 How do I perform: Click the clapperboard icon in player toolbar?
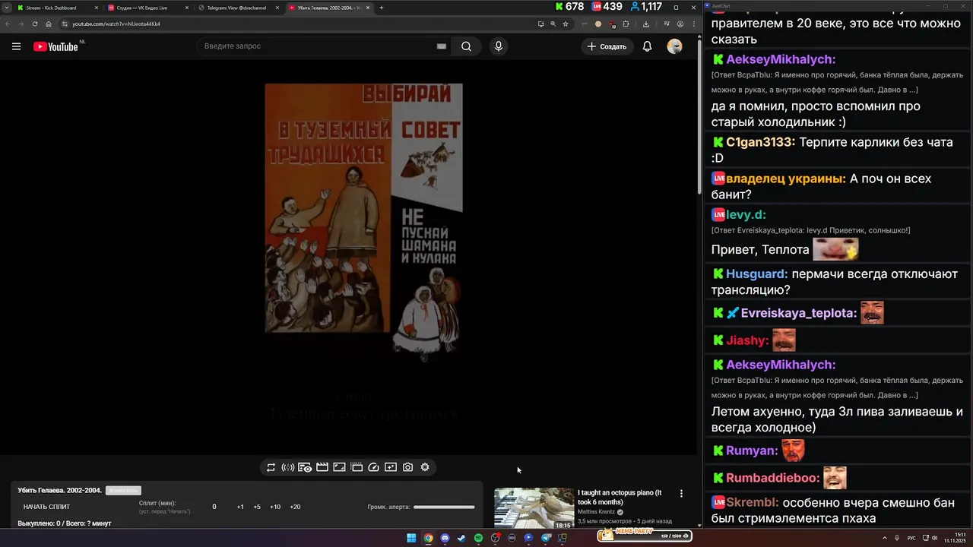(x=322, y=467)
